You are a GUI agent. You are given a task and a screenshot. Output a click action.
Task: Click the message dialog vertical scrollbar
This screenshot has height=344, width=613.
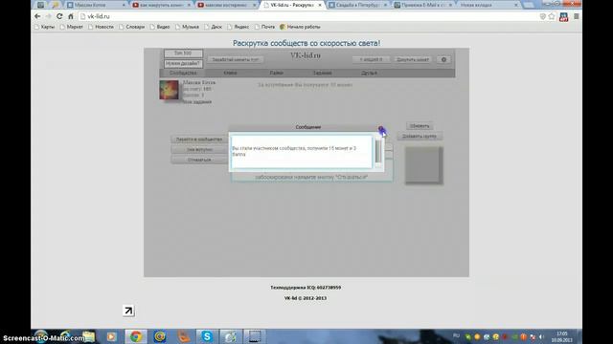378,152
